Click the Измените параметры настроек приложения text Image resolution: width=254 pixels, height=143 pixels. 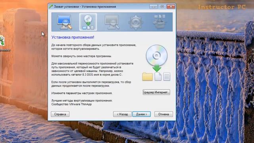(82, 93)
